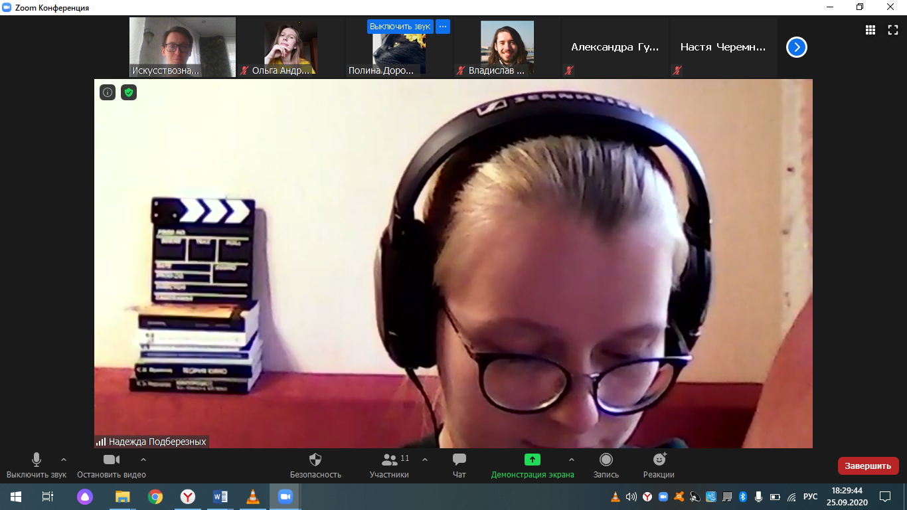
Task: Click VLC cone in system tray
Action: tap(616, 496)
